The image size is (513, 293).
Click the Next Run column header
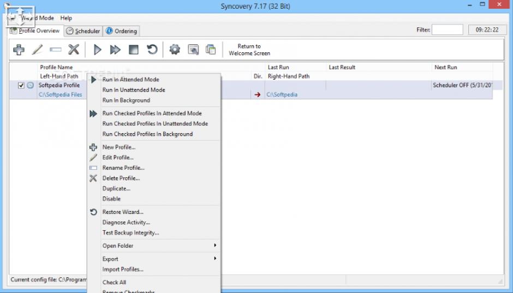[x=446, y=67]
